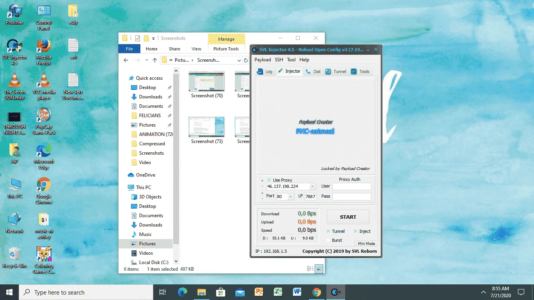
Task: Open the FELICIANS folder in Quick access
Action: [x=150, y=116]
